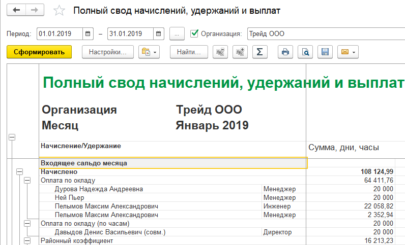Open the send by email dropdown
This screenshot has width=405, height=245.
(x=348, y=52)
